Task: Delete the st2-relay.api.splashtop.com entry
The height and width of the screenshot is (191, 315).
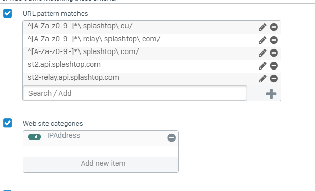Action: [x=274, y=78]
